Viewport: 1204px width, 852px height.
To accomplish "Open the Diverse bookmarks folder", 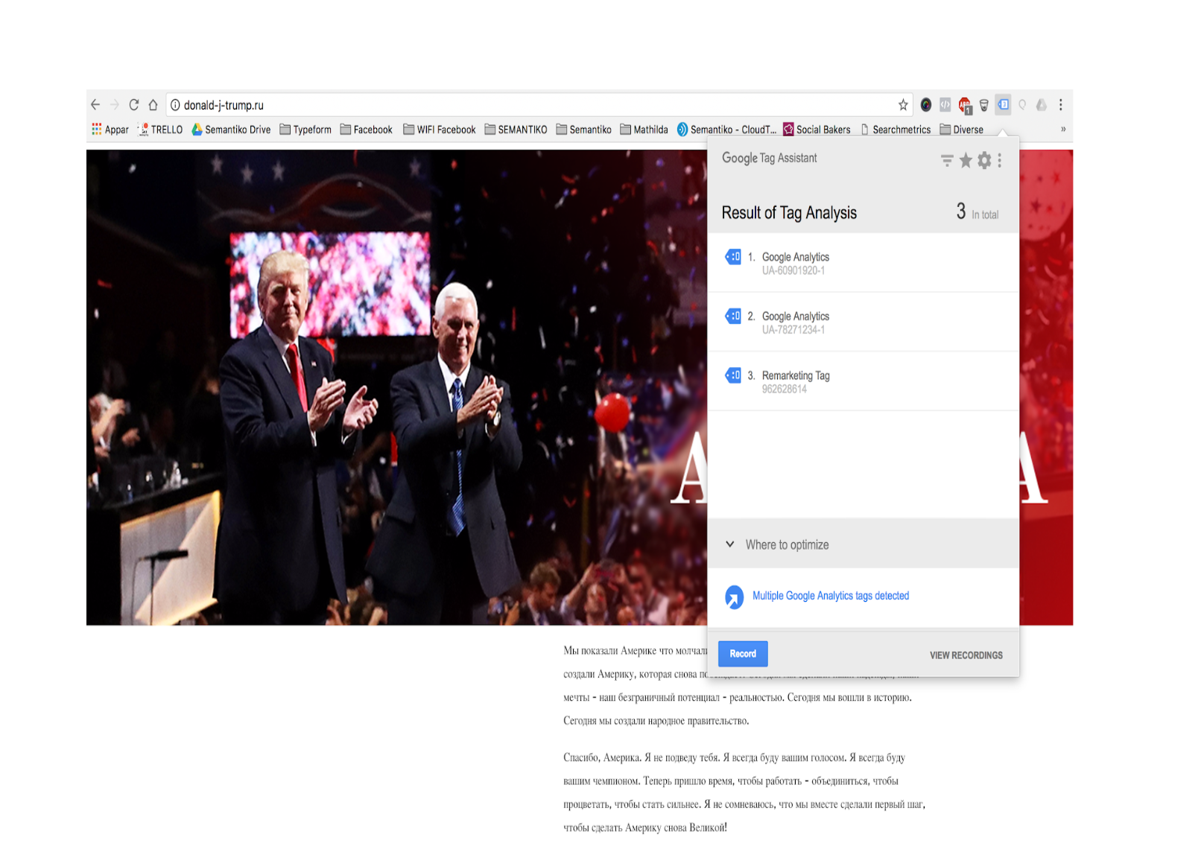I will [x=961, y=130].
